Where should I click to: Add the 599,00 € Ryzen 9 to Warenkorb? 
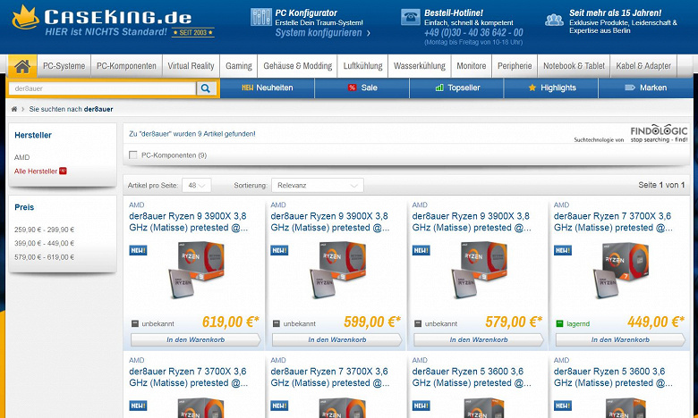coord(337,339)
